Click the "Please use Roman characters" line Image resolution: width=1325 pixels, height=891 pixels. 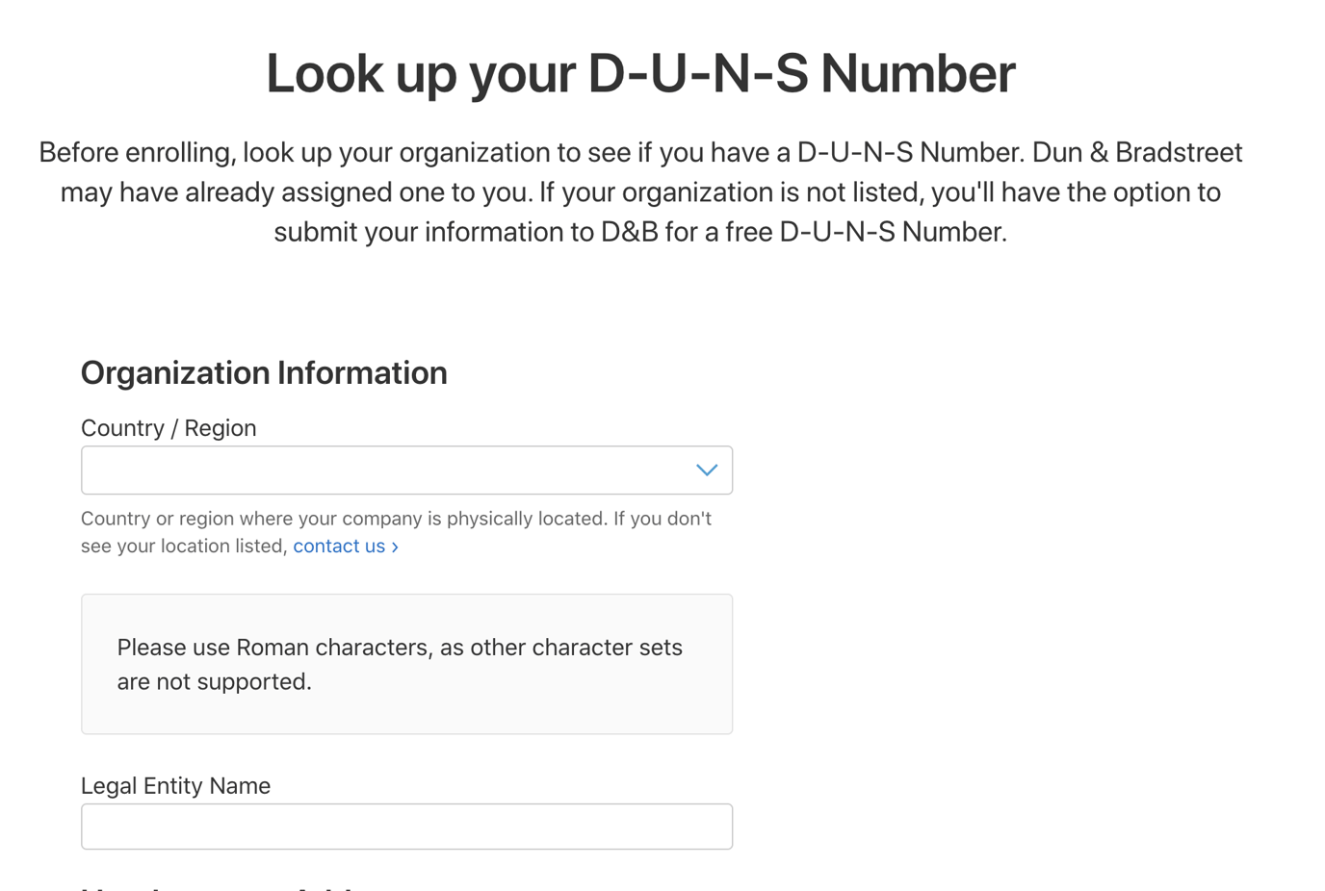[400, 648]
